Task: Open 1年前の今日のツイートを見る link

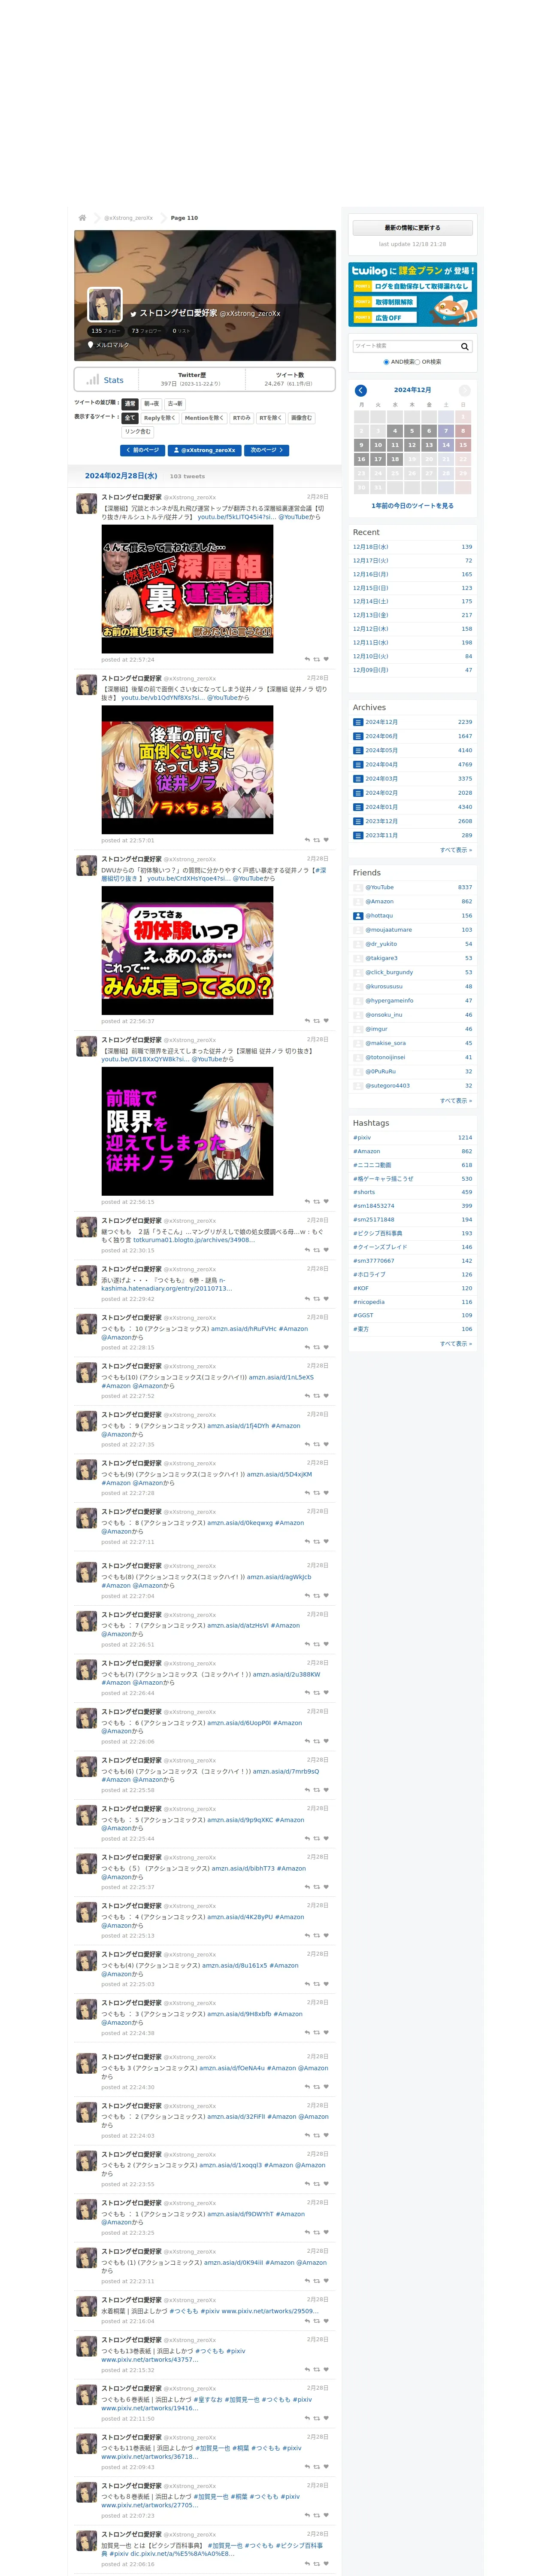Action: (x=412, y=506)
